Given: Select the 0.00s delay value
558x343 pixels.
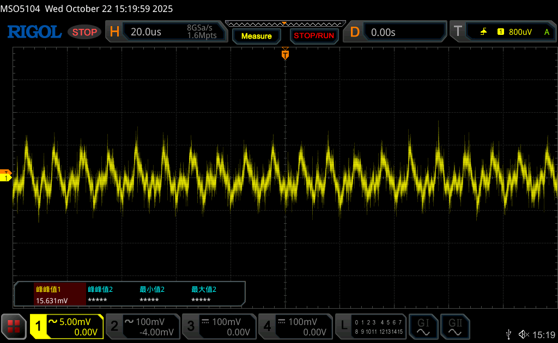Looking at the screenshot, I should tap(383, 32).
